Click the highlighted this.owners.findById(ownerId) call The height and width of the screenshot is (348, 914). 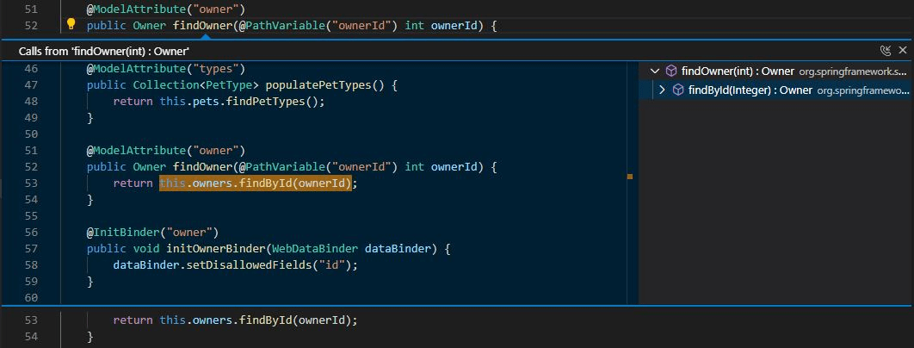coord(256,183)
